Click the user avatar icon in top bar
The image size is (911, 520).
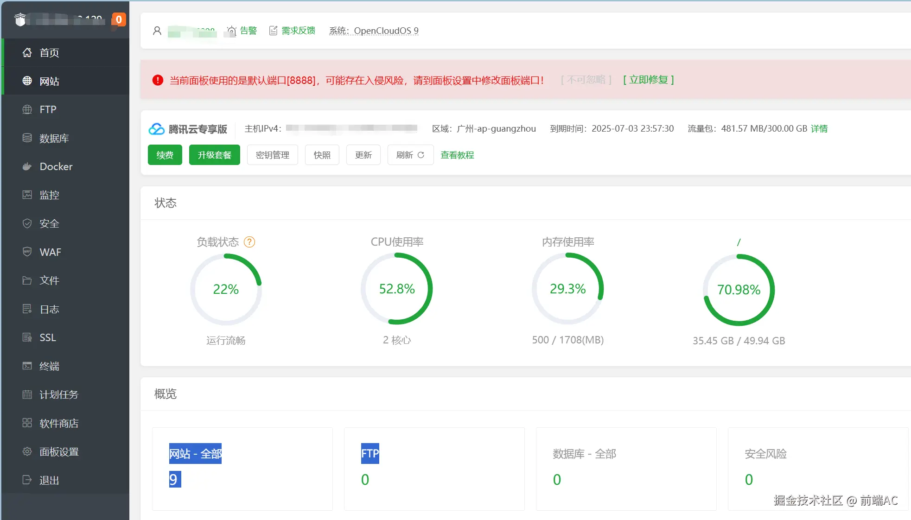[157, 31]
